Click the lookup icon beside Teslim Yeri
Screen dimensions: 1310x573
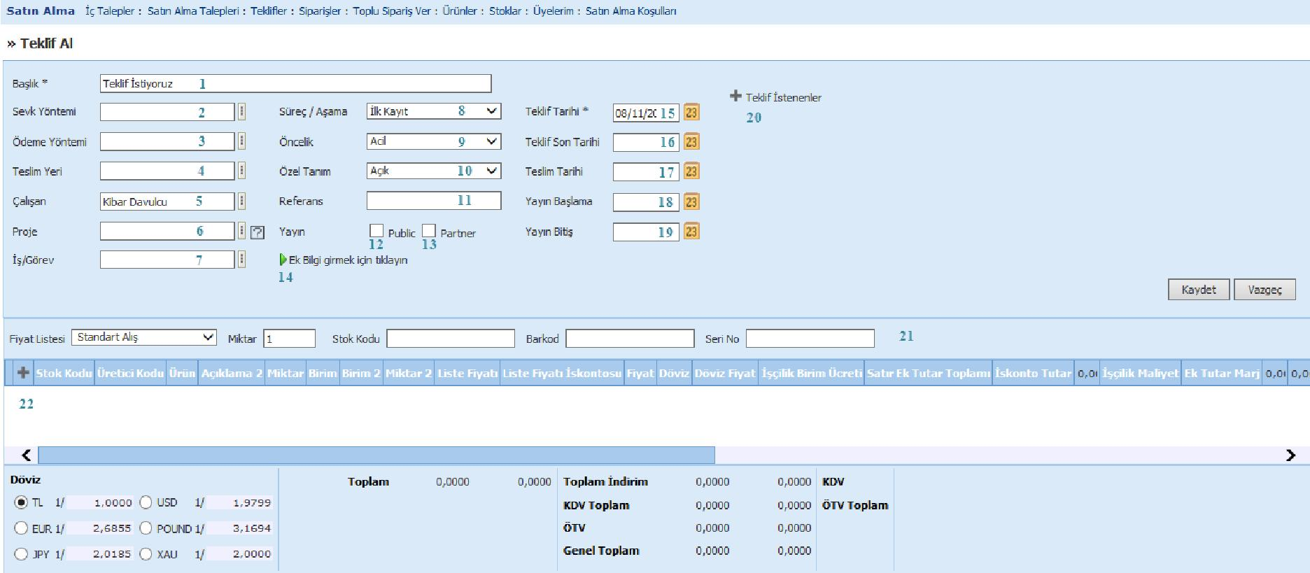241,171
